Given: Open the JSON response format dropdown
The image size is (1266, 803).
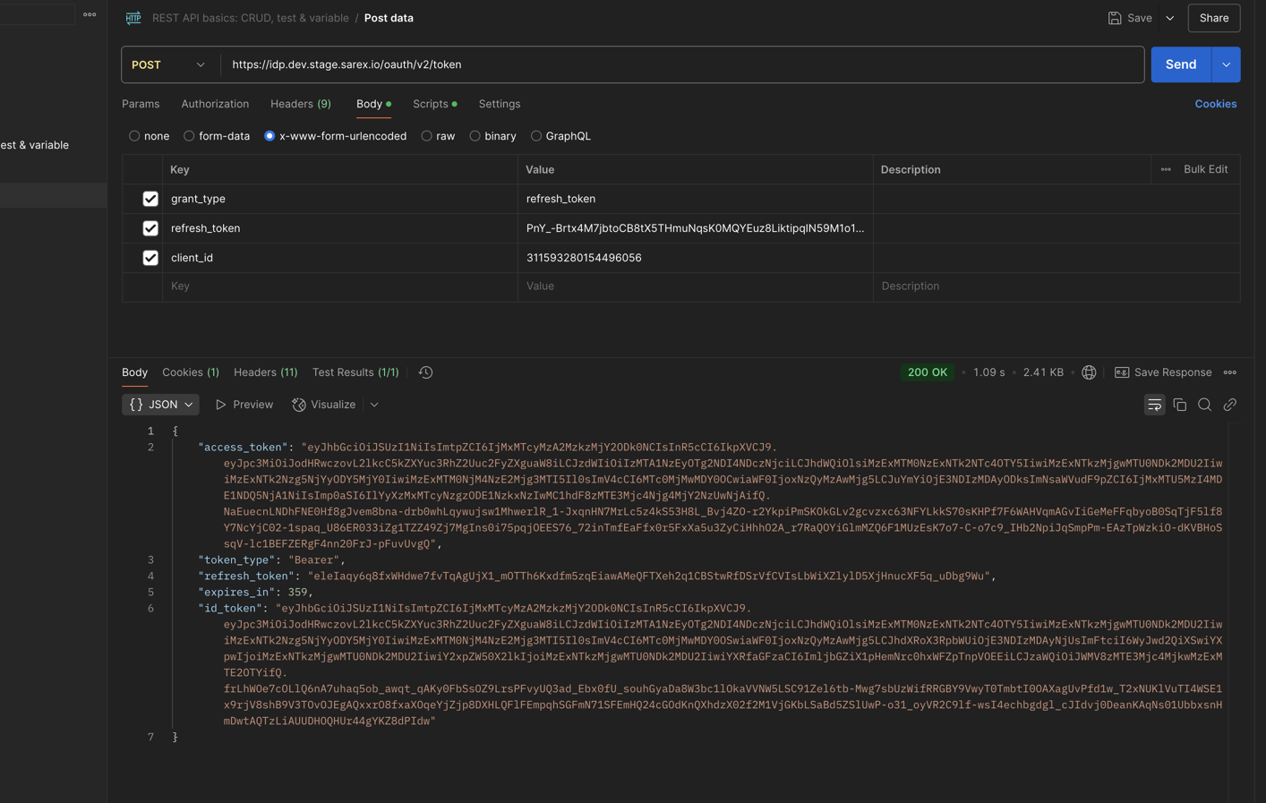Looking at the screenshot, I should point(160,405).
